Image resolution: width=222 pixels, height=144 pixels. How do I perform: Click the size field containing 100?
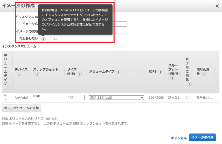[75, 98]
